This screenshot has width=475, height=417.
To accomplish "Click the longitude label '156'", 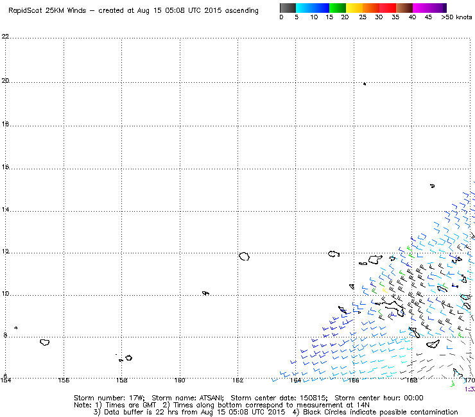I will tap(64, 380).
